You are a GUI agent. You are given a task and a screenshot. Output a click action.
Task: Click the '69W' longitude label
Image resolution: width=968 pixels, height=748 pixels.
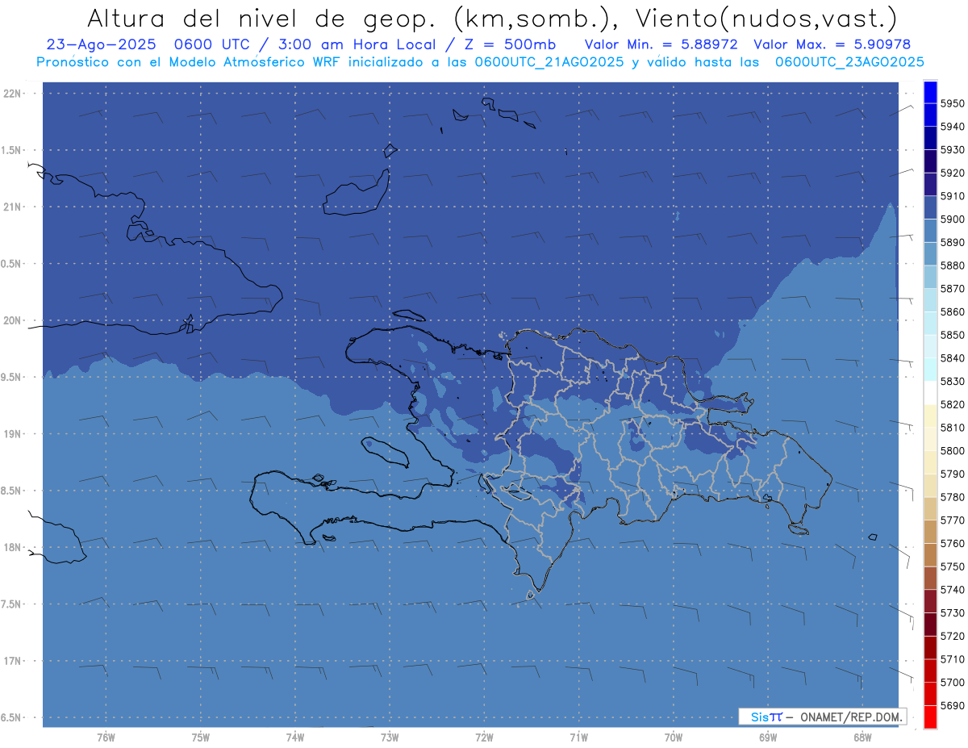coord(768,738)
